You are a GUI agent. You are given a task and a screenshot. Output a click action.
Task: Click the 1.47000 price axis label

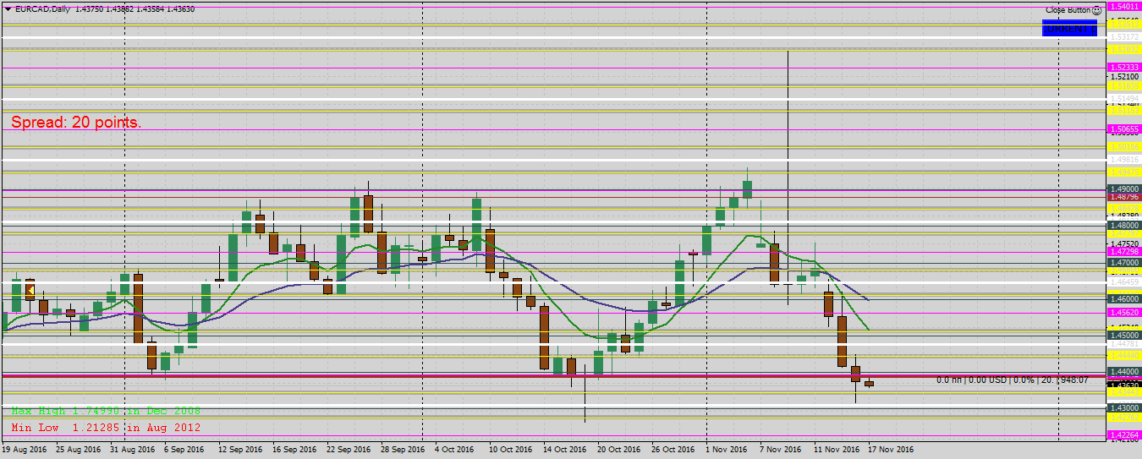(1124, 263)
